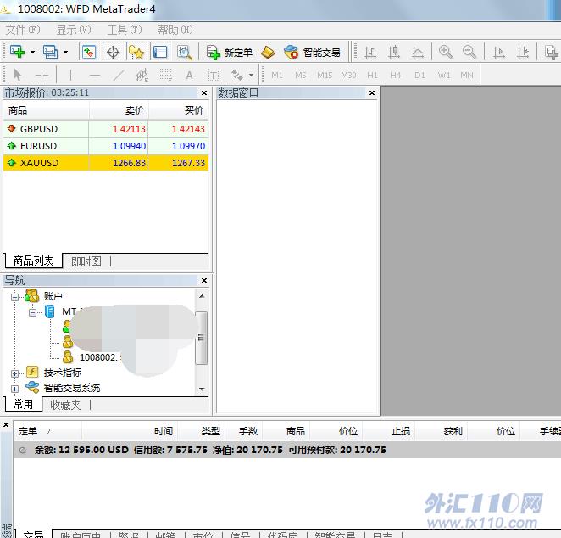Select the GBPUSD row

(x=106, y=129)
